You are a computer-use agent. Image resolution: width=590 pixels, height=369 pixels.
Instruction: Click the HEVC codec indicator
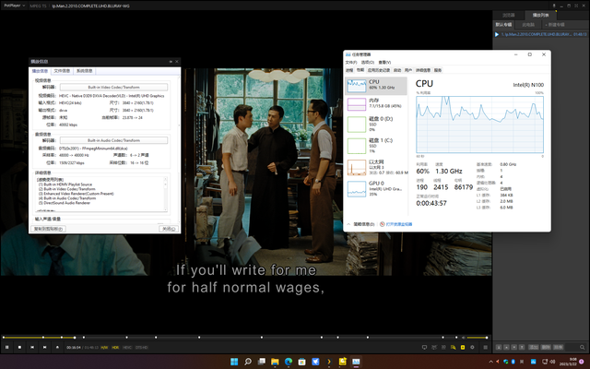coord(127,348)
